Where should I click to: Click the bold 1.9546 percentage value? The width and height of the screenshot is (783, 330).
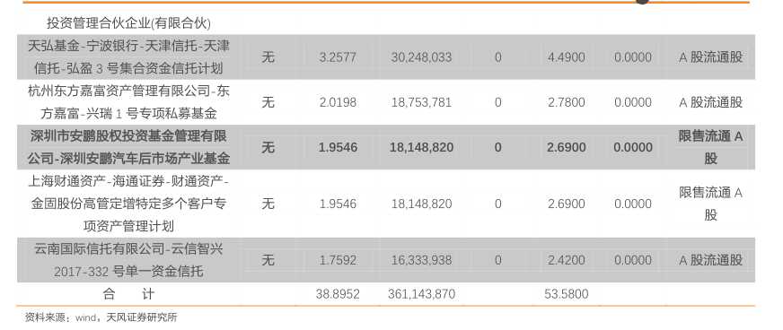pos(338,148)
